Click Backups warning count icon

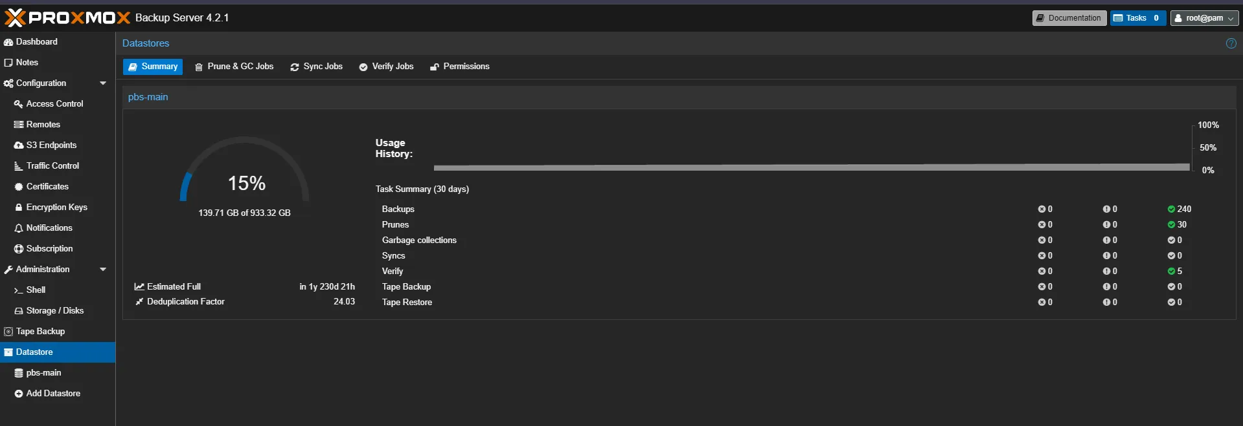pos(1106,209)
